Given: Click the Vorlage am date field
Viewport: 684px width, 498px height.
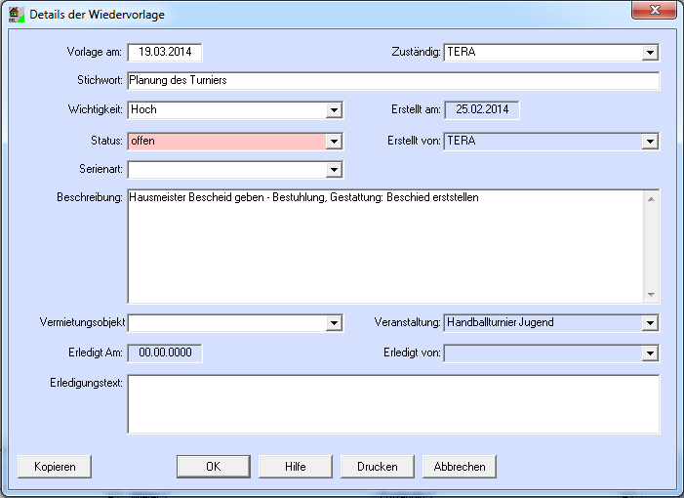Looking at the screenshot, I should (x=164, y=53).
